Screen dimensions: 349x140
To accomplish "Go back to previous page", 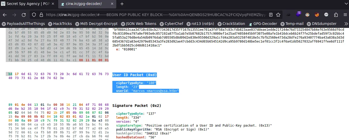I will 5,15.
